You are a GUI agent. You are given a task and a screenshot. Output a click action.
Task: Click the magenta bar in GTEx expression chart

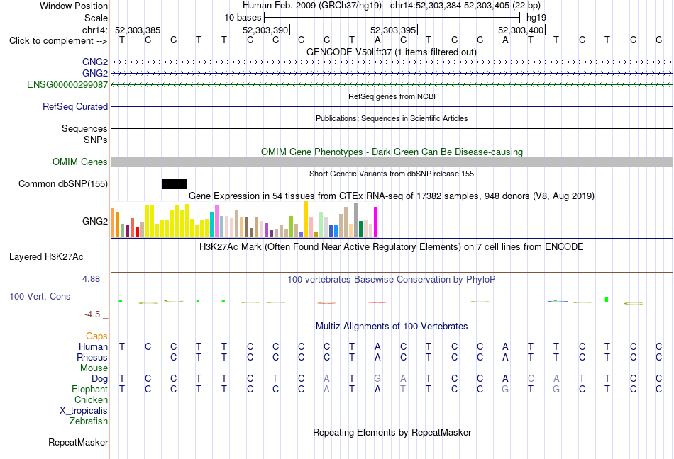(376, 222)
